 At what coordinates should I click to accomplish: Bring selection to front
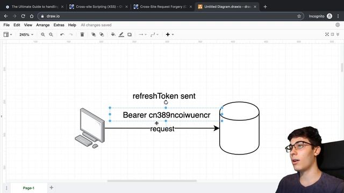[x=94, y=34]
